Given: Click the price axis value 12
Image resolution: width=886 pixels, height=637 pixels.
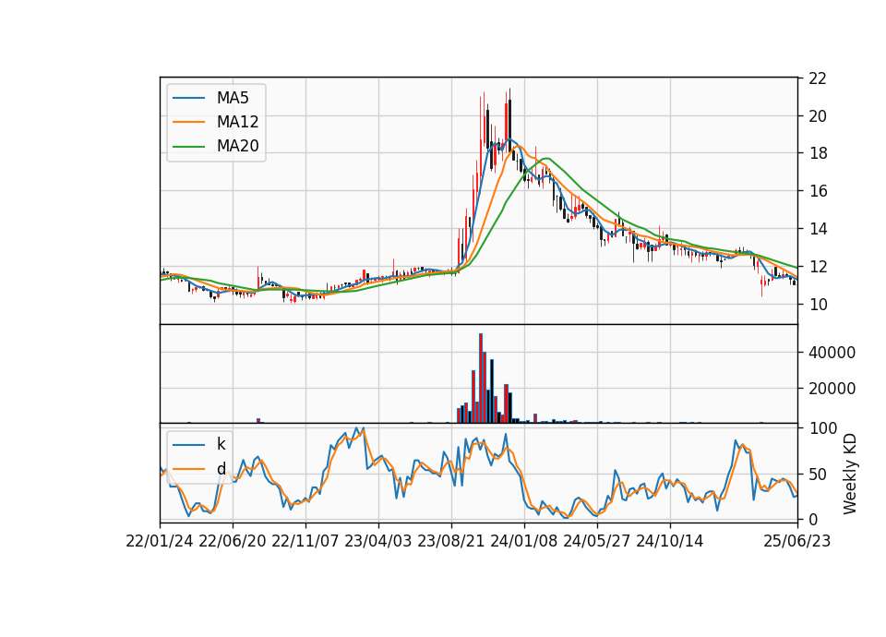Looking at the screenshot, I should pos(818,267).
